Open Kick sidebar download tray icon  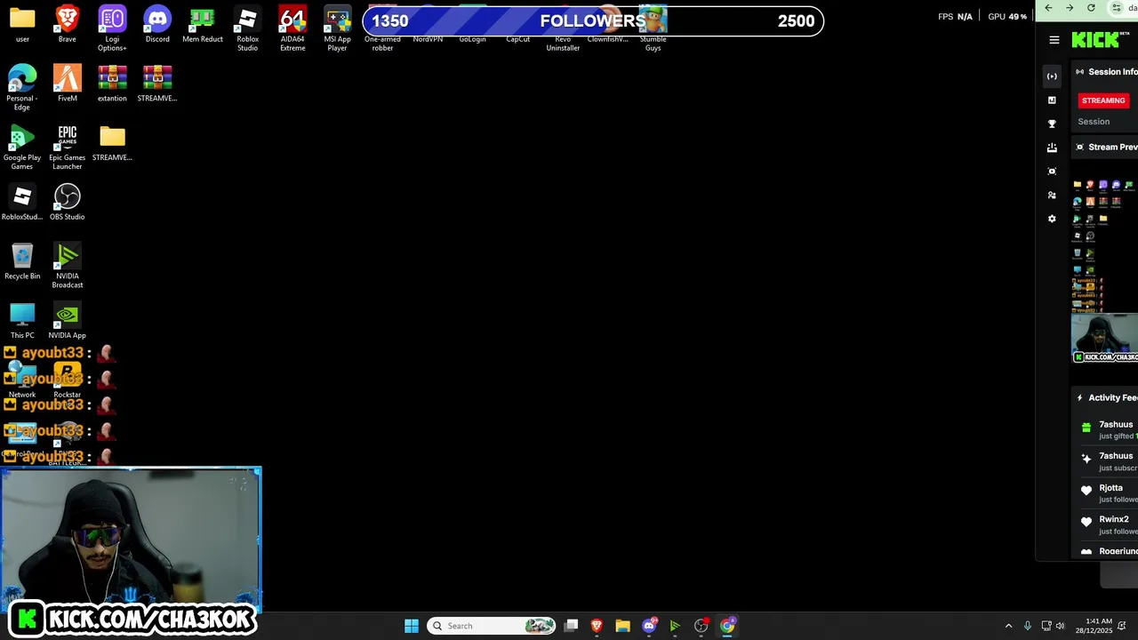[1052, 148]
